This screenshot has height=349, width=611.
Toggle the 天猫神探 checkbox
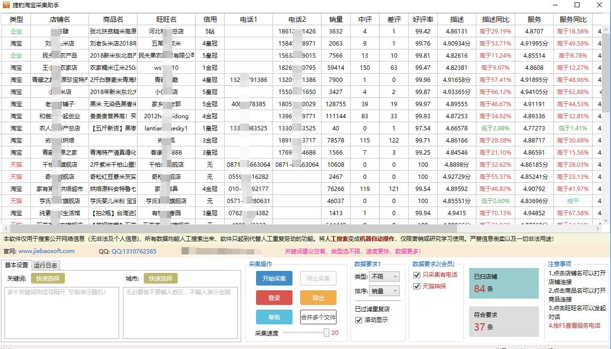[417, 286]
